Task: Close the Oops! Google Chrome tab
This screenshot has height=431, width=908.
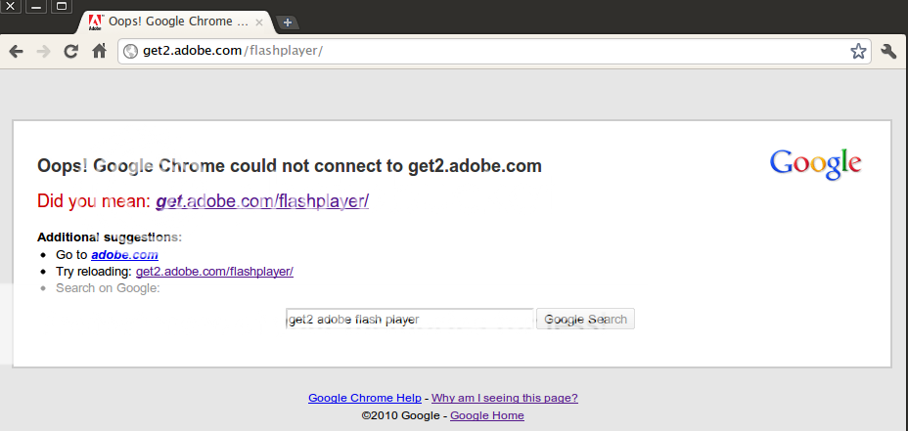Action: (259, 22)
